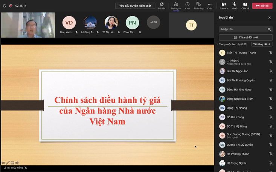Click the 'Nhập tên' search field
This screenshot has width=276, height=172.
click(x=243, y=29)
